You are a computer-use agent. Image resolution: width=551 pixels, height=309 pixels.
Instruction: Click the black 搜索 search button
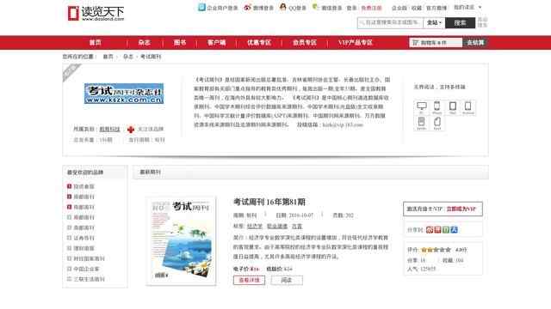(460, 23)
